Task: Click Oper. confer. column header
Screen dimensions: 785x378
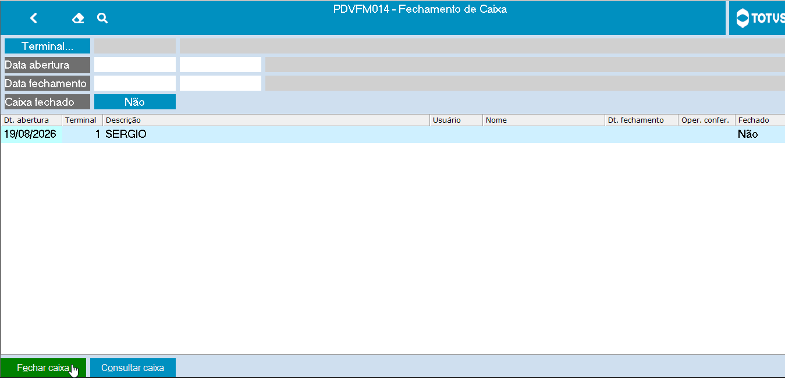Action: (706, 120)
